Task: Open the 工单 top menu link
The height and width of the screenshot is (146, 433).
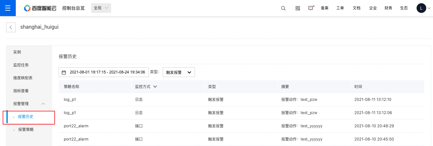Action: (340, 8)
